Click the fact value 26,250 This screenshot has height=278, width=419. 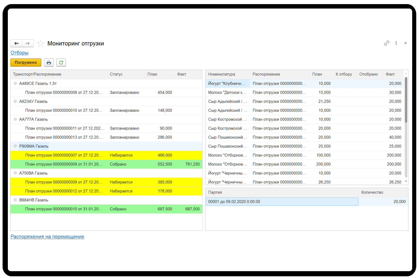tap(395, 182)
